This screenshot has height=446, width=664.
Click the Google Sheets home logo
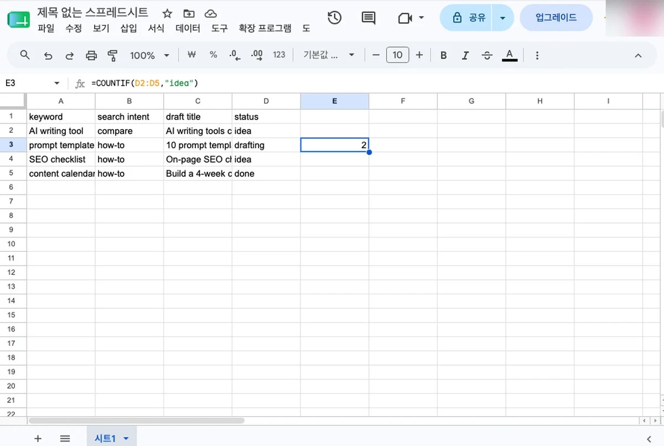click(18, 20)
